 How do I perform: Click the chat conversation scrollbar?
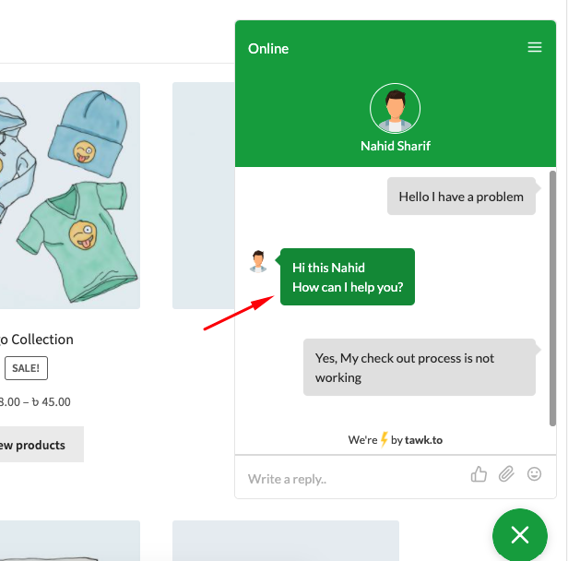(552, 298)
